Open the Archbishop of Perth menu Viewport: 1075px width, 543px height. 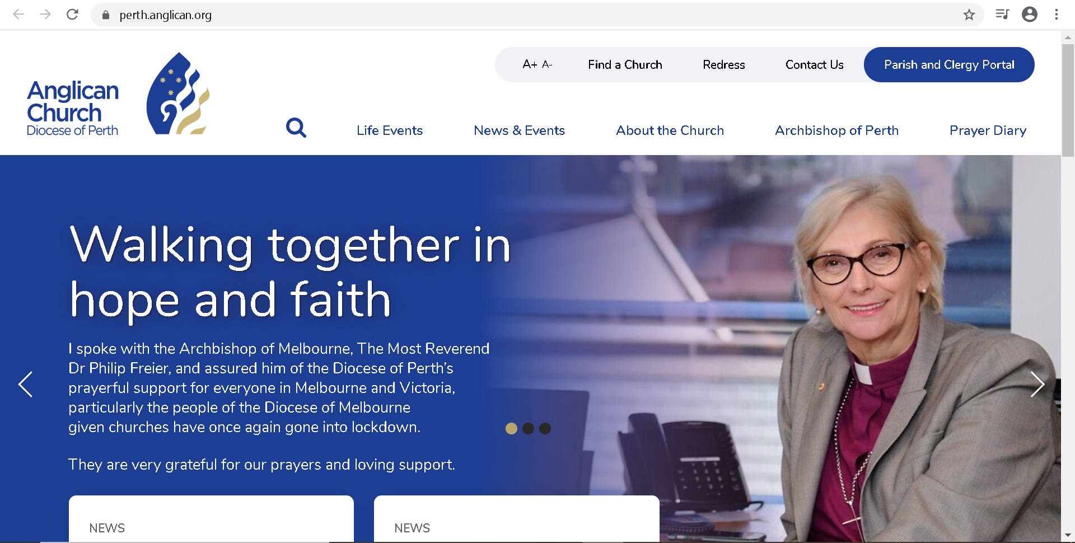pos(836,130)
